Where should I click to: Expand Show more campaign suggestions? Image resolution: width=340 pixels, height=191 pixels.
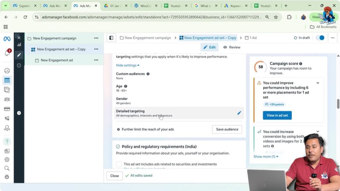266,157
